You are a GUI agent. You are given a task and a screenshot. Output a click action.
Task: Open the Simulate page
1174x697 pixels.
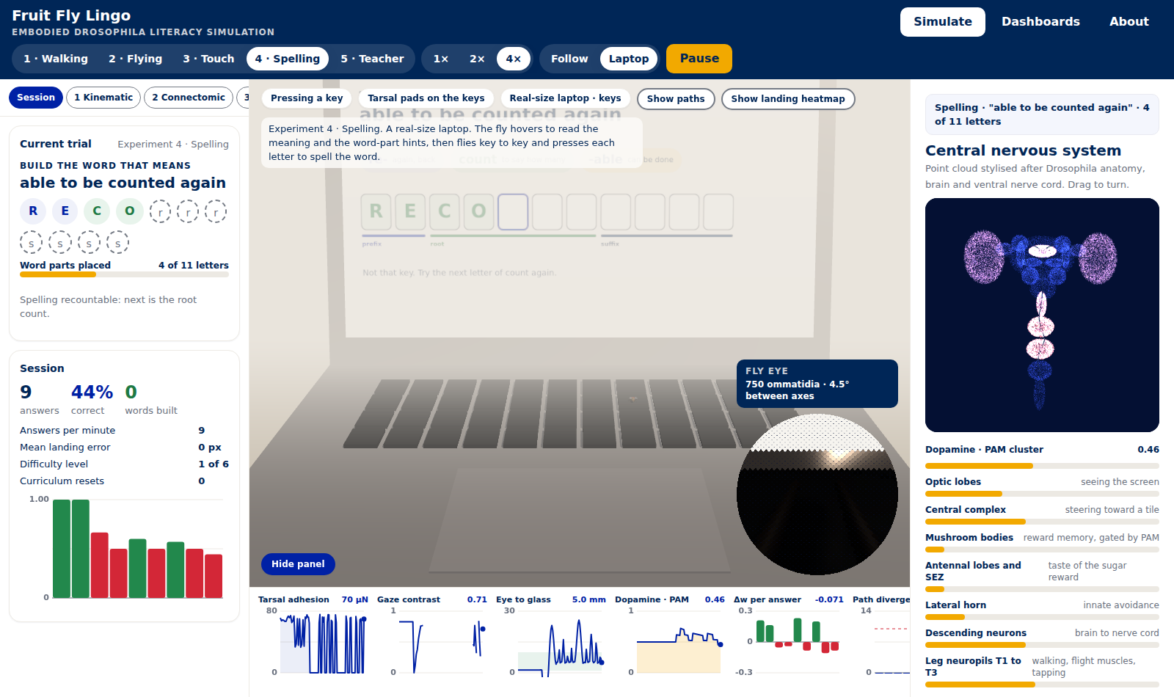tap(943, 22)
